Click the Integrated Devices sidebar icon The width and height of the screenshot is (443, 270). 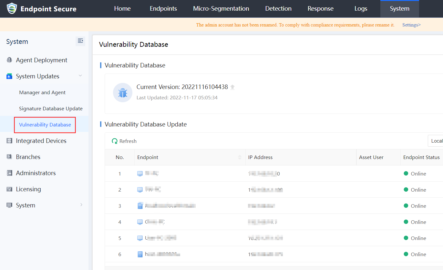click(9, 141)
